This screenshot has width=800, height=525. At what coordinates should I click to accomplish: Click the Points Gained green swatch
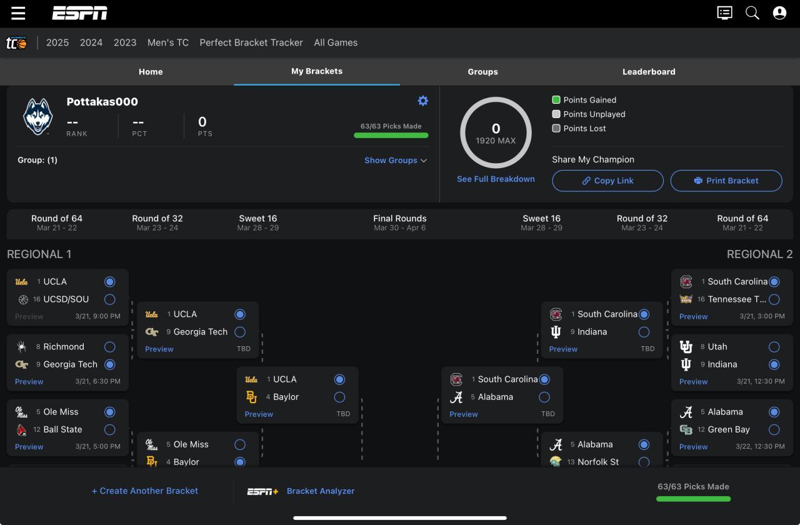(556, 99)
